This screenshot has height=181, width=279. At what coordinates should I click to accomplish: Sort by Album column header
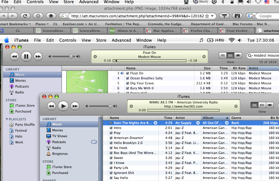[215, 118]
